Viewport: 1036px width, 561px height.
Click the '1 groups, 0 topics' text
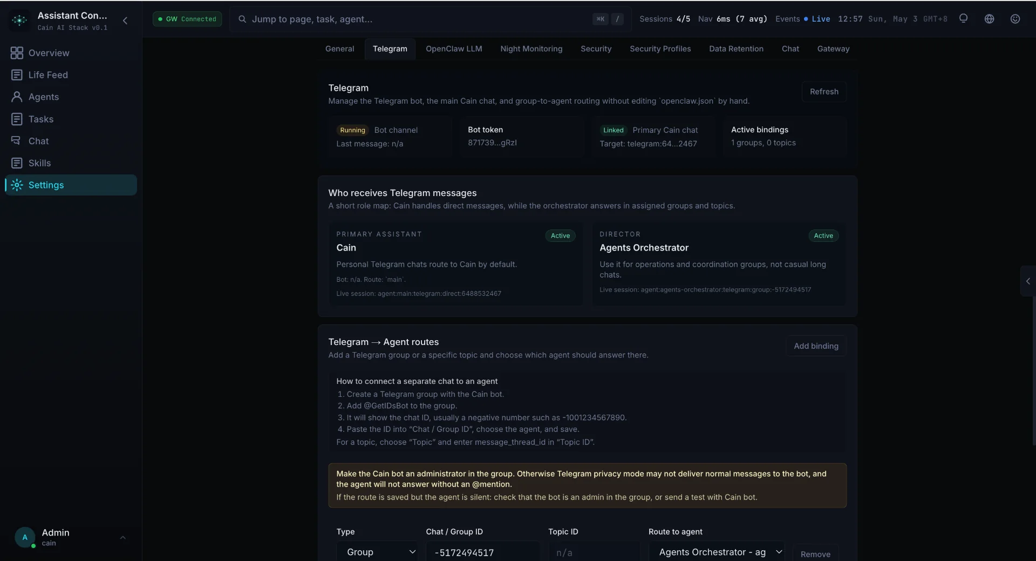coord(763,143)
